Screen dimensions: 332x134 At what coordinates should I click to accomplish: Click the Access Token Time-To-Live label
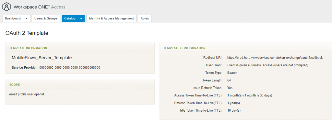pyautogui.click(x=198, y=95)
